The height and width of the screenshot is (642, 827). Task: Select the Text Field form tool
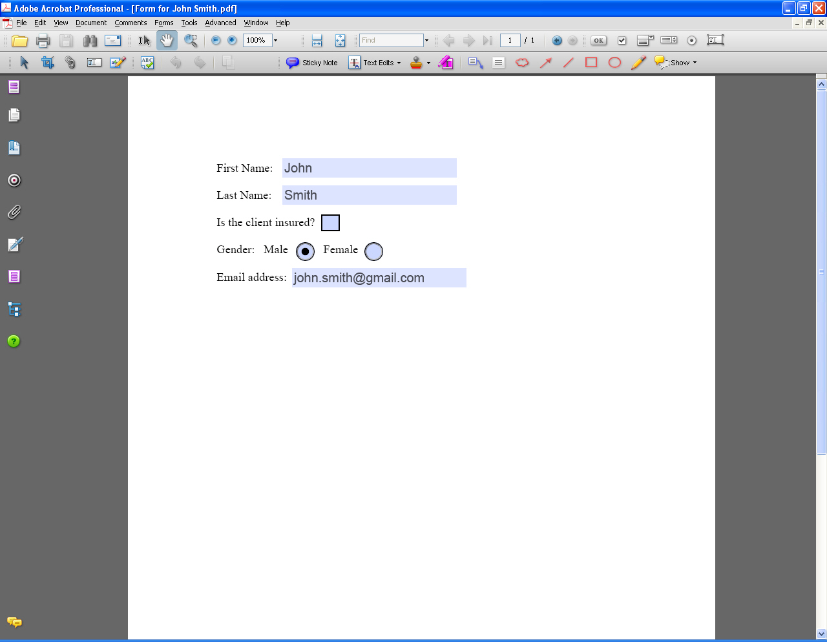tap(715, 40)
